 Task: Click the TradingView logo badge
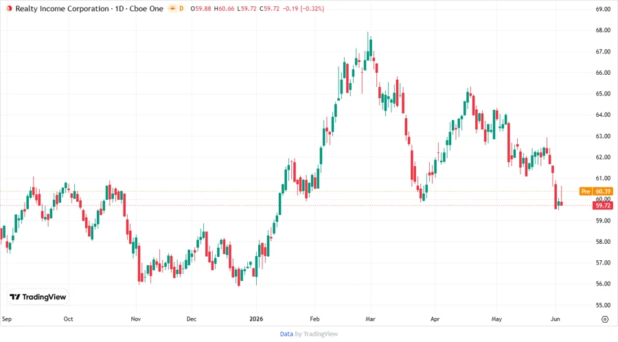[38, 297]
